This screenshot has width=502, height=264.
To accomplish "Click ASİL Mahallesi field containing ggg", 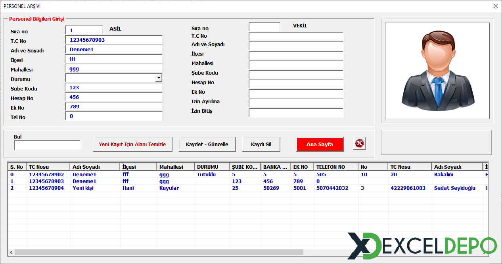I will pos(114,68).
